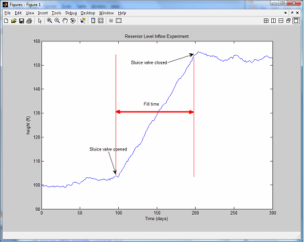Click the y-axis tick label 120
Viewport: 304px width, 243px height.
coord(37,137)
